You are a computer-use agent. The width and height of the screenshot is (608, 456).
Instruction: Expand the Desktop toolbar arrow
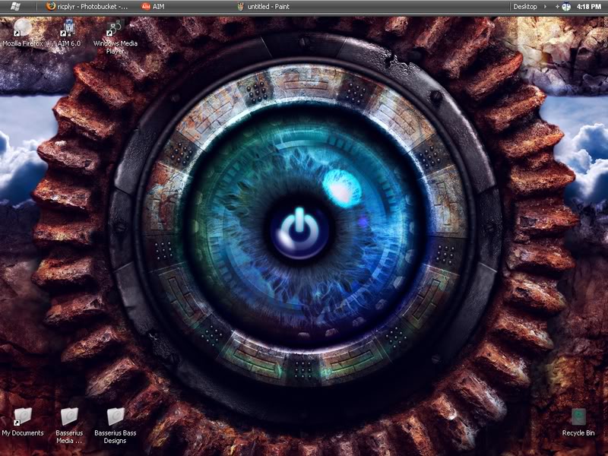545,7
